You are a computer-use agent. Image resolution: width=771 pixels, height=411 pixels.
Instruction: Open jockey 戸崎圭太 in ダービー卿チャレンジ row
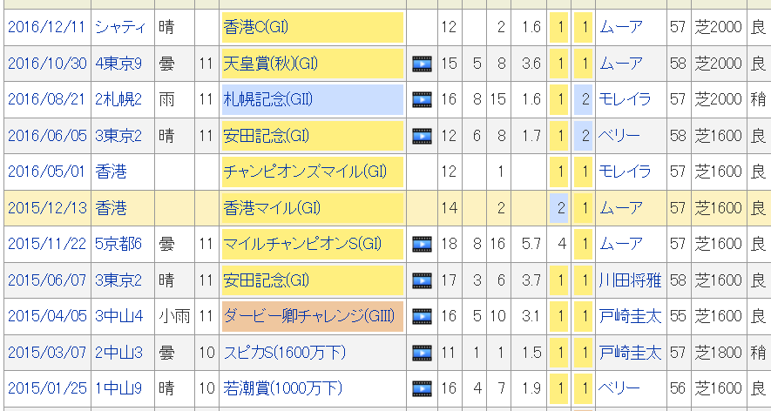(630, 316)
